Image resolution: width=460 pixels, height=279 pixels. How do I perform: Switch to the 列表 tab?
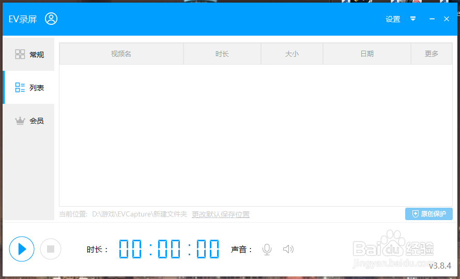pos(28,87)
